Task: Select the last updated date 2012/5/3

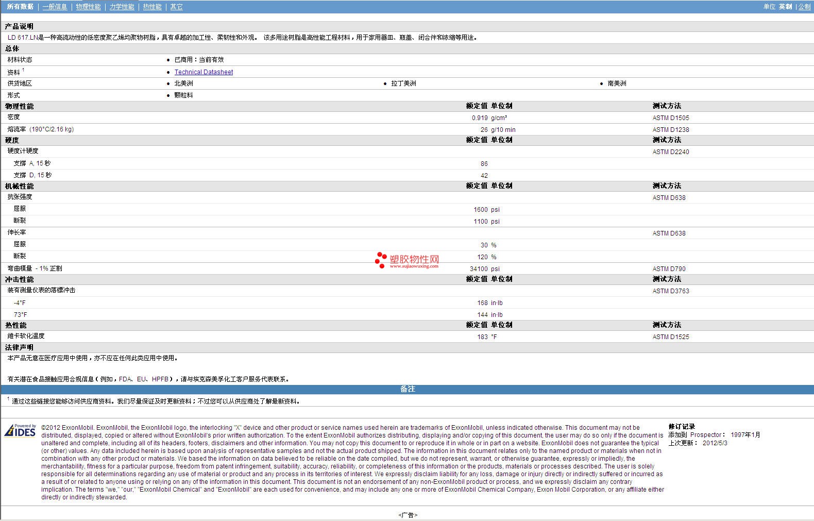Action: (x=715, y=443)
